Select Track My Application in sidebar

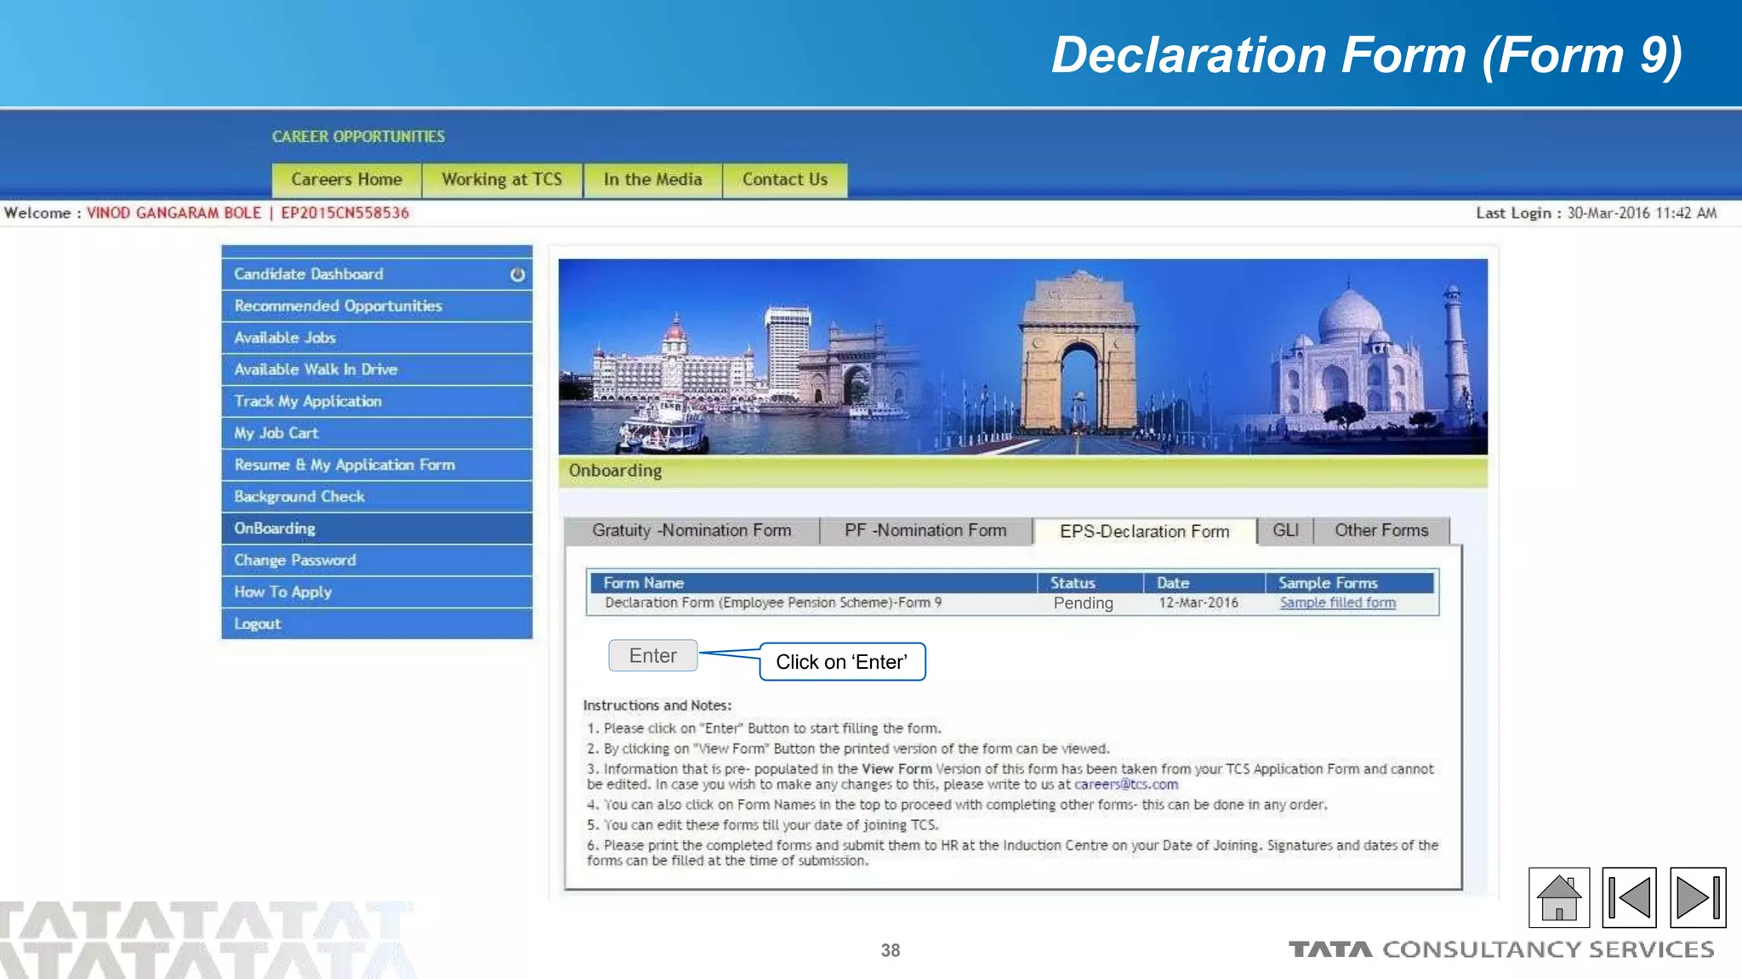click(x=308, y=401)
